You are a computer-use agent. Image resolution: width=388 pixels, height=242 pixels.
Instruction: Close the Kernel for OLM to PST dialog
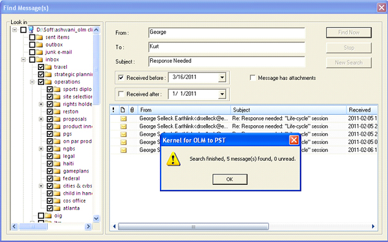(294, 140)
